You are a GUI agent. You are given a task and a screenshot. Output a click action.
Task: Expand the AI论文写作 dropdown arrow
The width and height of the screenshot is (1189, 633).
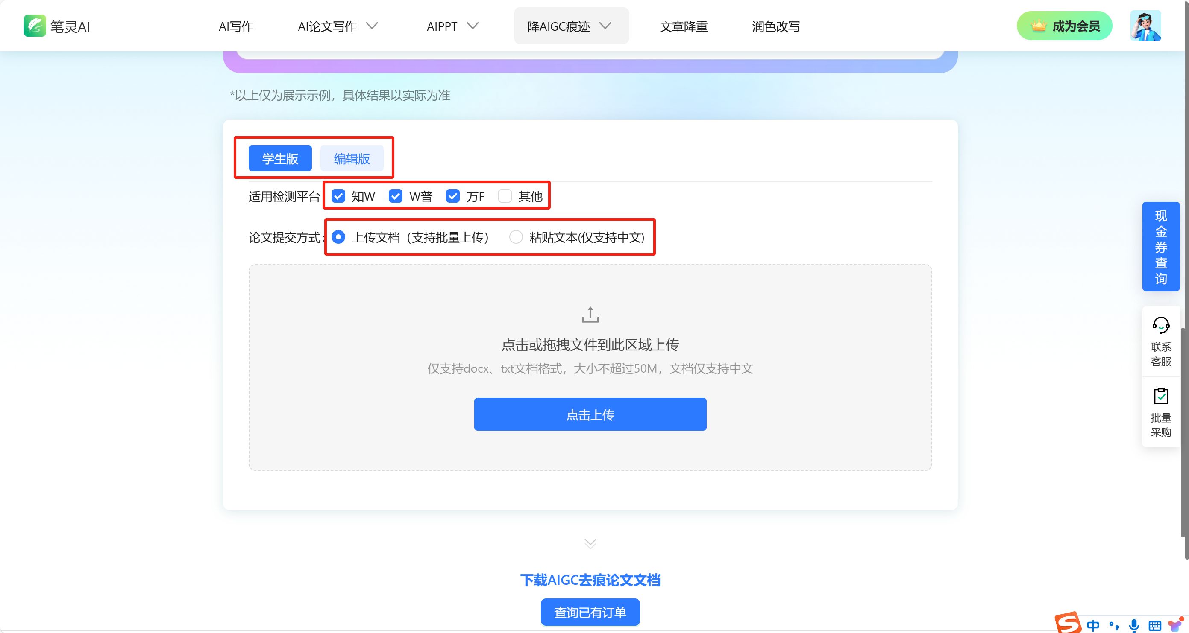point(372,26)
